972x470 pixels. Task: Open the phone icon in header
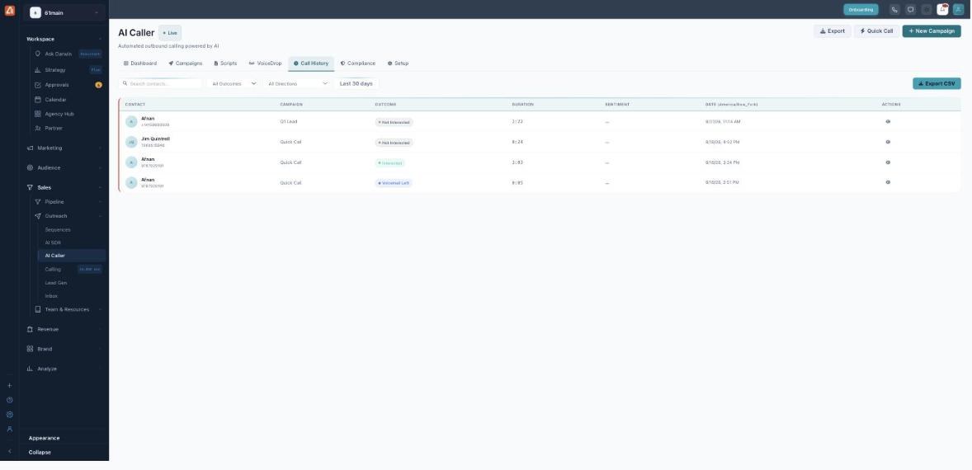click(x=894, y=9)
